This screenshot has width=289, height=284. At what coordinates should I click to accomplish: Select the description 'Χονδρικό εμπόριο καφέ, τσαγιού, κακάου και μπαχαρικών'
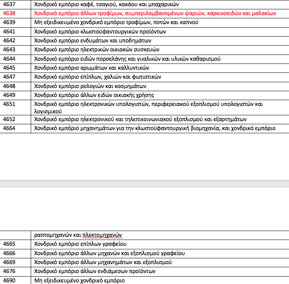107,4
